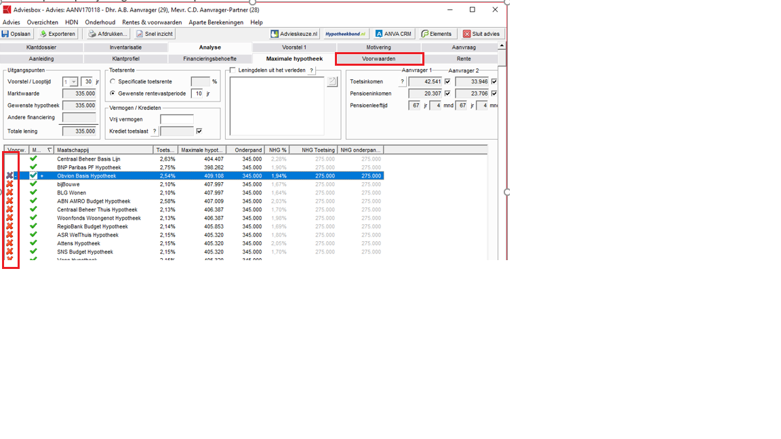The height and width of the screenshot is (439, 781).
Task: Click the Exporteren toolbar button
Action: [58, 34]
